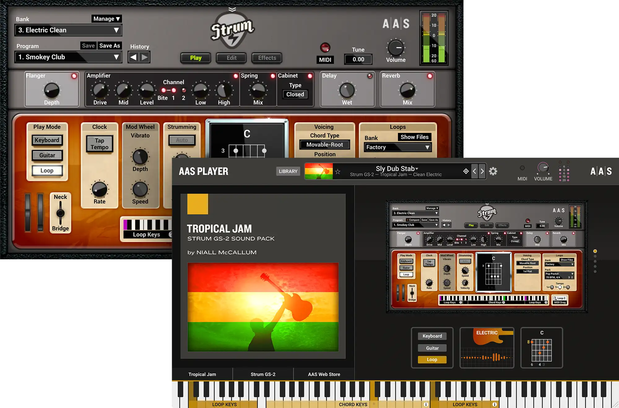Toggle the Spring power LED
Viewport: 619px width, 408px height.
coord(273,76)
